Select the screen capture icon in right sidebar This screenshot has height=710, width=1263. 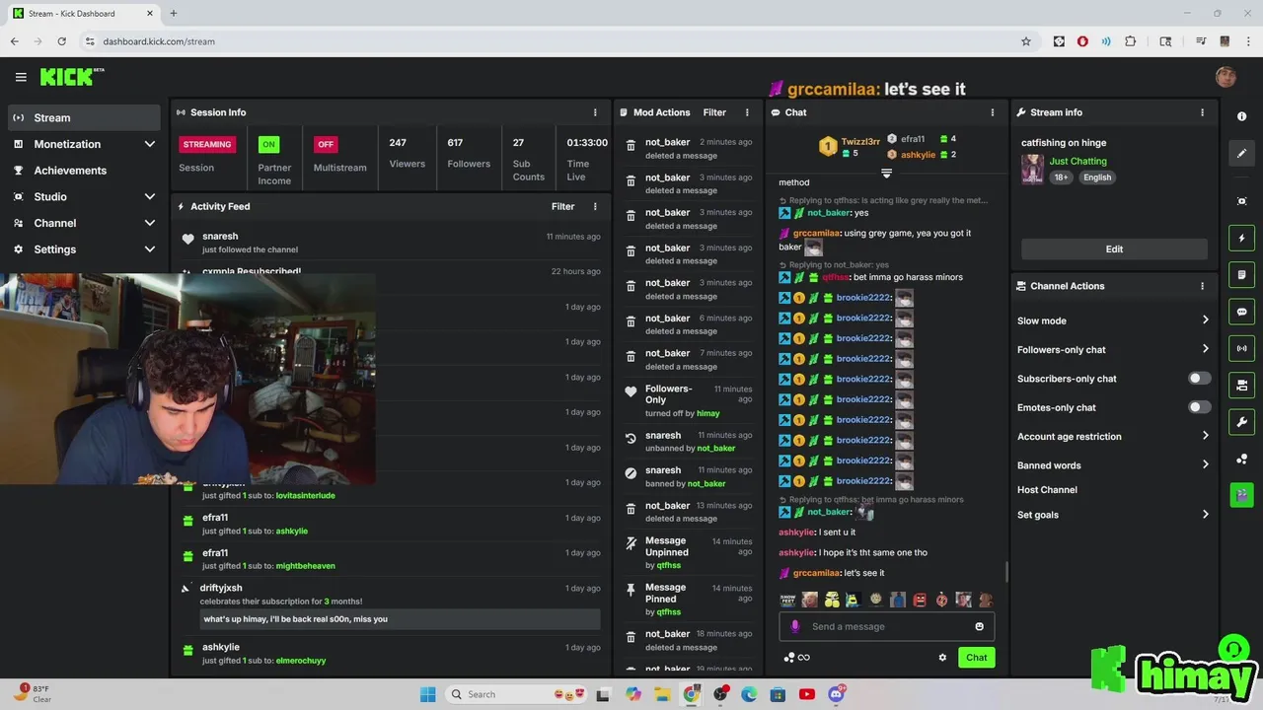pyautogui.click(x=1241, y=201)
